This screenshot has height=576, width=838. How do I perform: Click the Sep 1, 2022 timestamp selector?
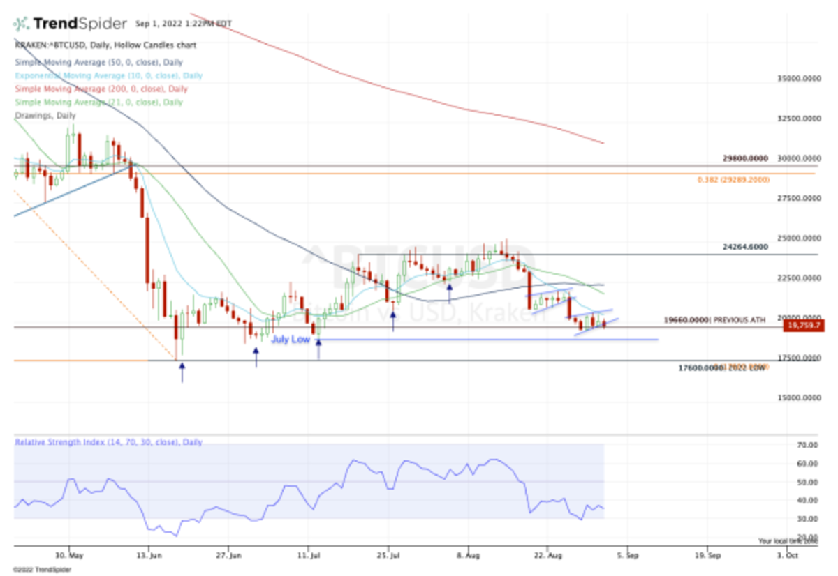[182, 22]
